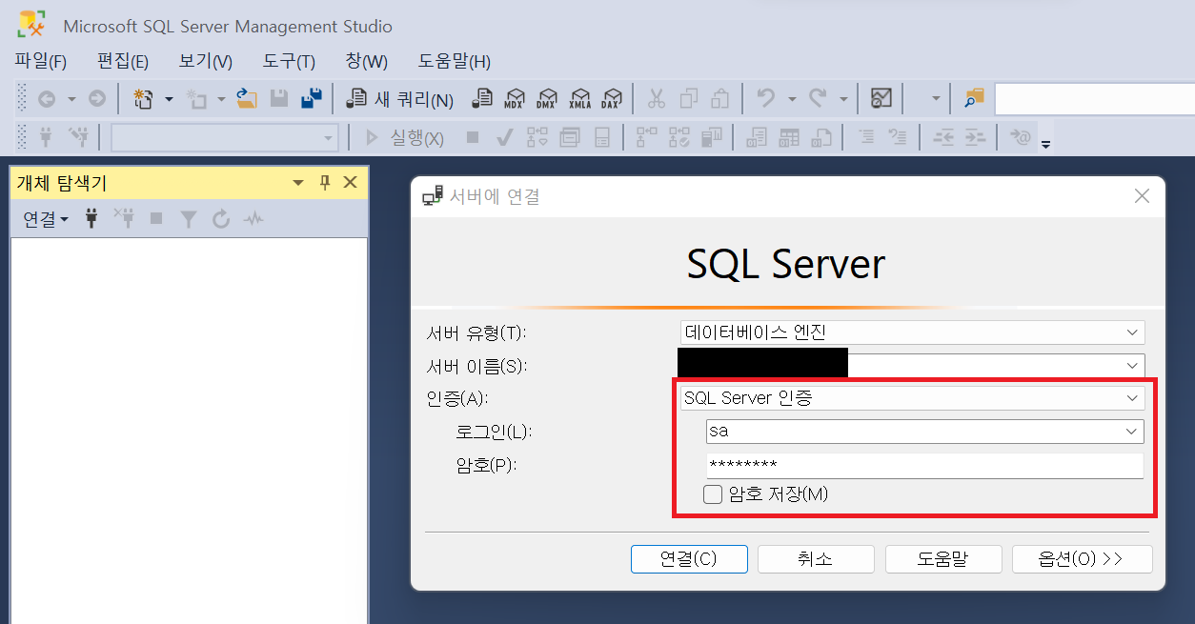Click the Navigate Backward arrow icon
The width and height of the screenshot is (1195, 624).
pos(46,98)
